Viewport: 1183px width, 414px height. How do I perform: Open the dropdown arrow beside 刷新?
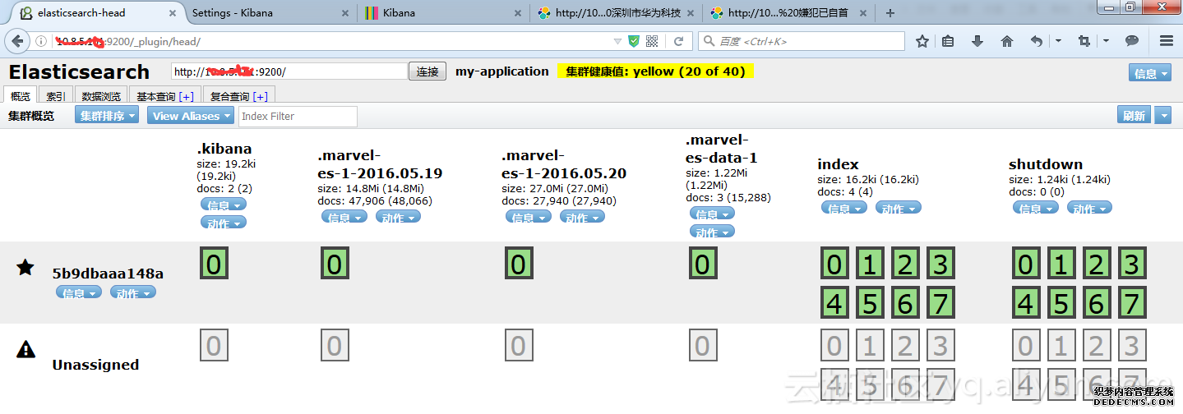click(x=1162, y=116)
